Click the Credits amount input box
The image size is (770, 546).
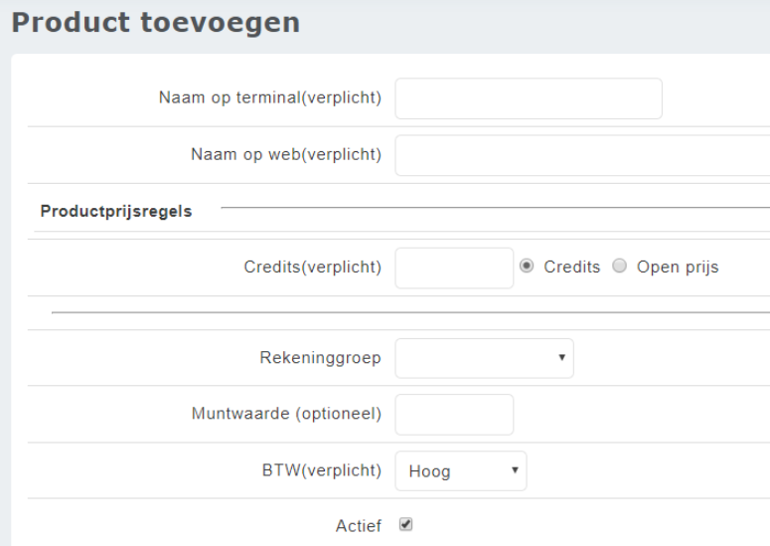[x=454, y=269]
